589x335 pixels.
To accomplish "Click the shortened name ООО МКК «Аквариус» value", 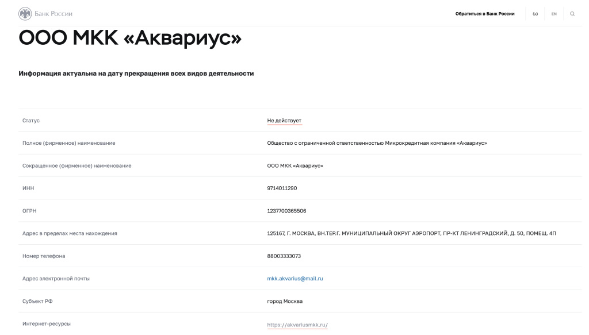I will [x=295, y=165].
